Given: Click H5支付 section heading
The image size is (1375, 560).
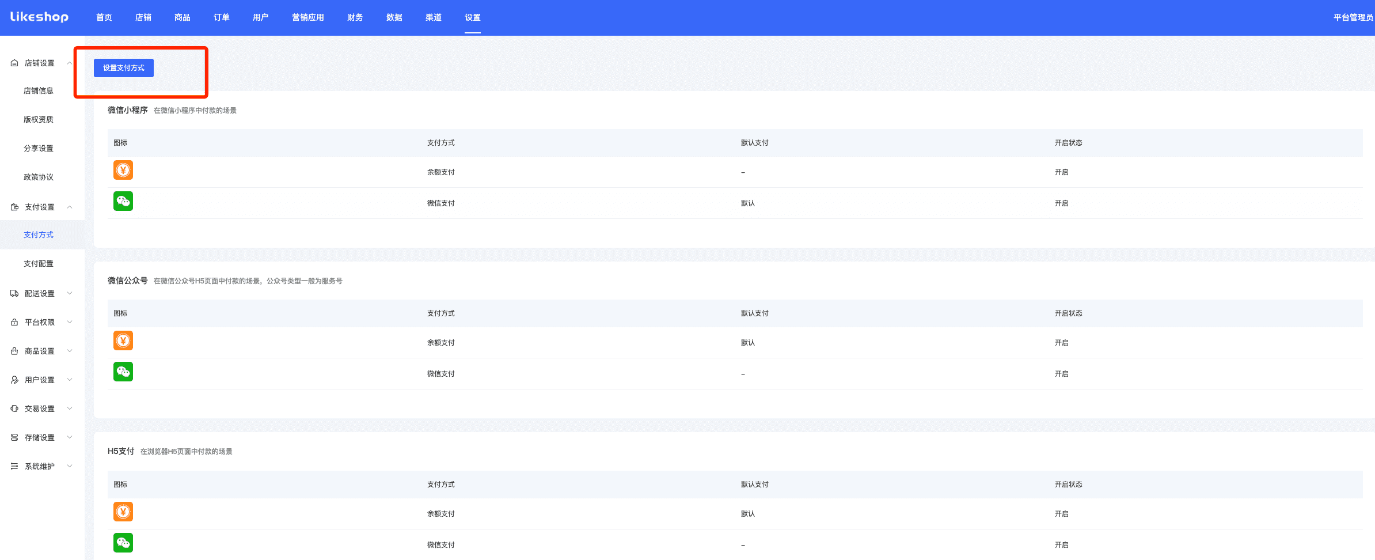Looking at the screenshot, I should 121,451.
